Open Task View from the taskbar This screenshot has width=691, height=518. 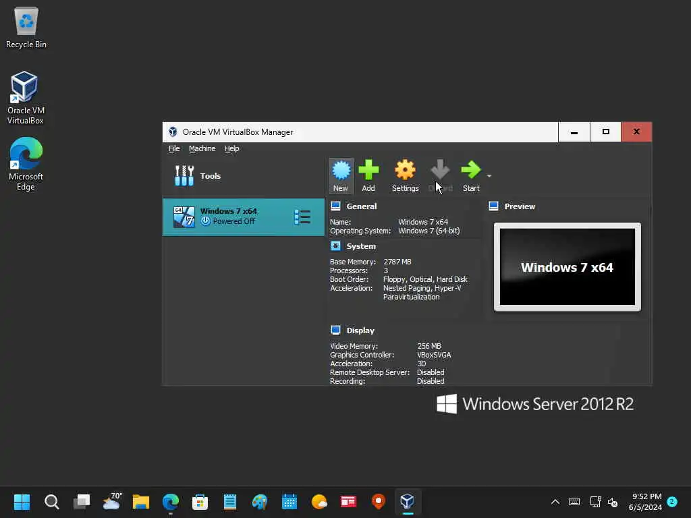82,502
